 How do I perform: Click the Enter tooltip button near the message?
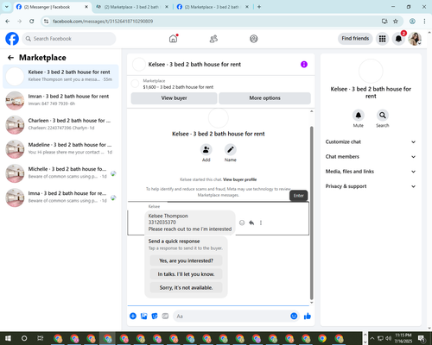[x=299, y=196]
